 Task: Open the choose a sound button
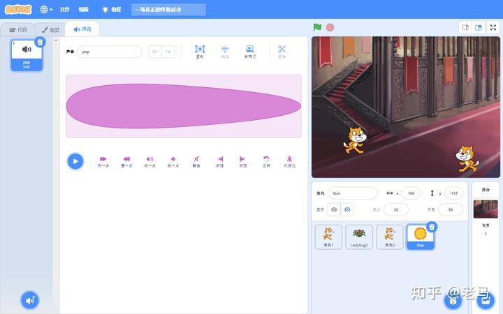tap(30, 300)
